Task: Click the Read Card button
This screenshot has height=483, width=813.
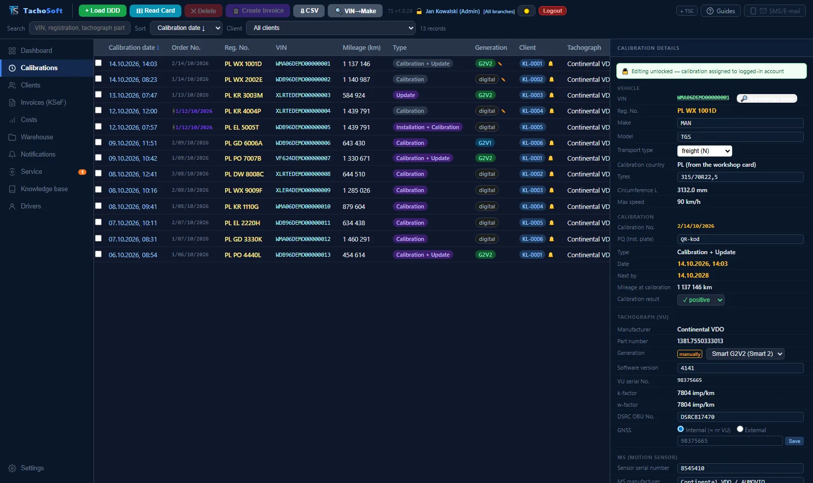Action: 155,11
